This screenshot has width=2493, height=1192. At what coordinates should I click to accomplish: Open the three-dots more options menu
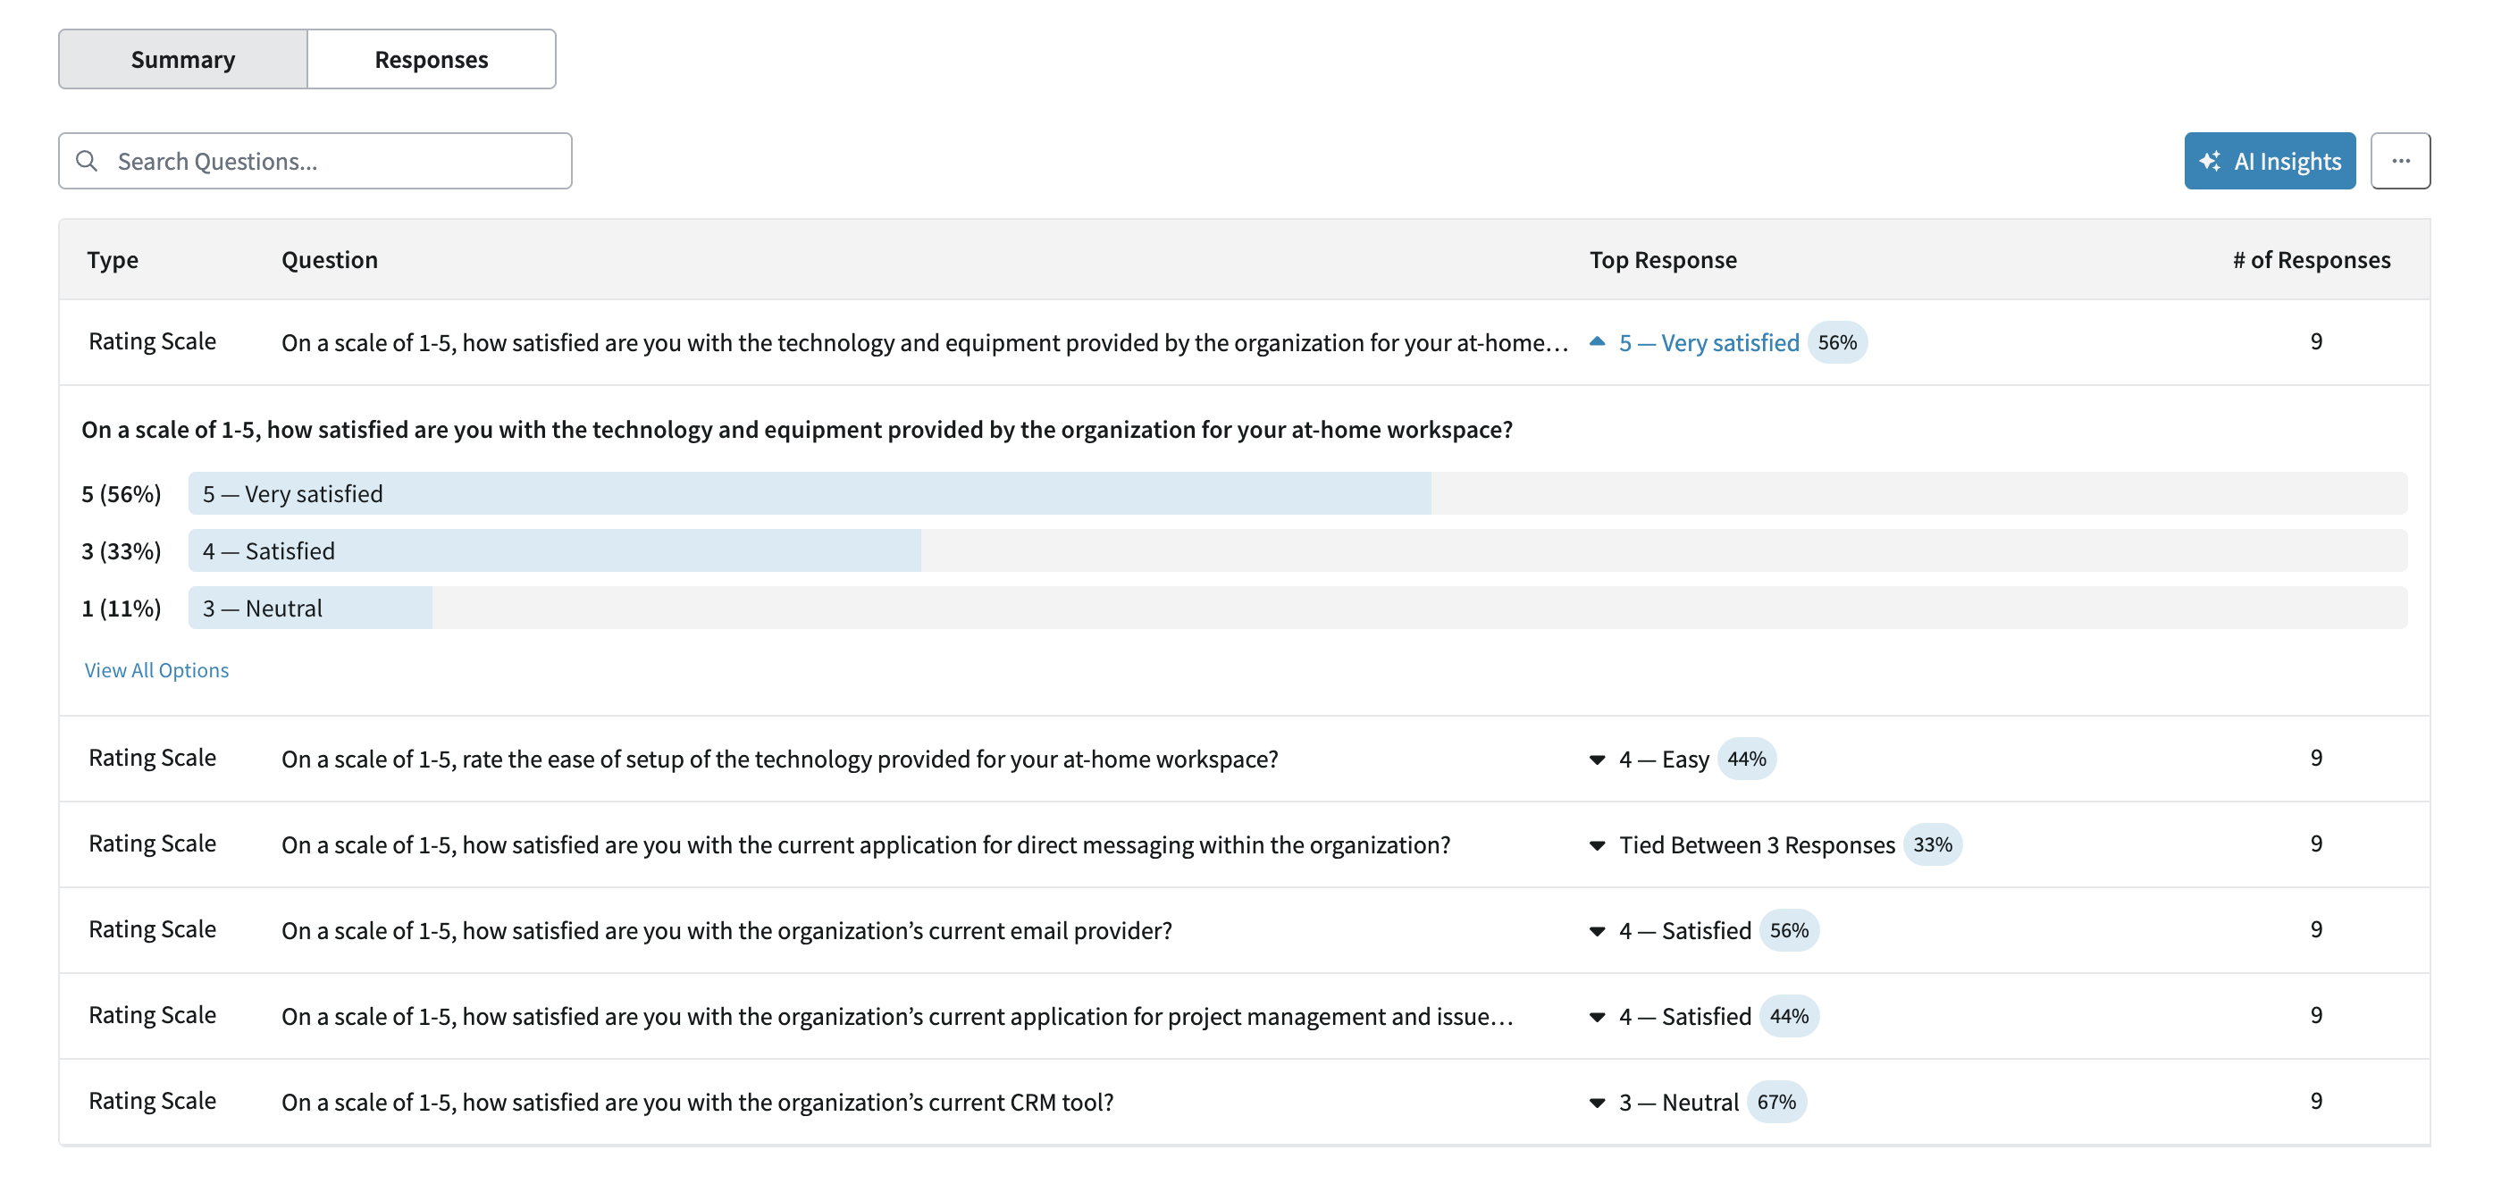(2399, 161)
